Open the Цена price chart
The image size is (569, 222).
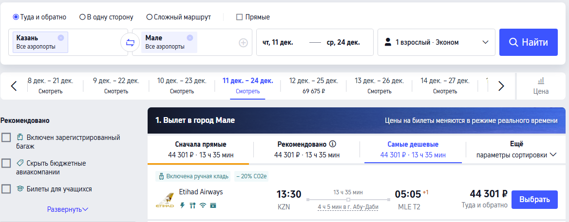tap(541, 86)
